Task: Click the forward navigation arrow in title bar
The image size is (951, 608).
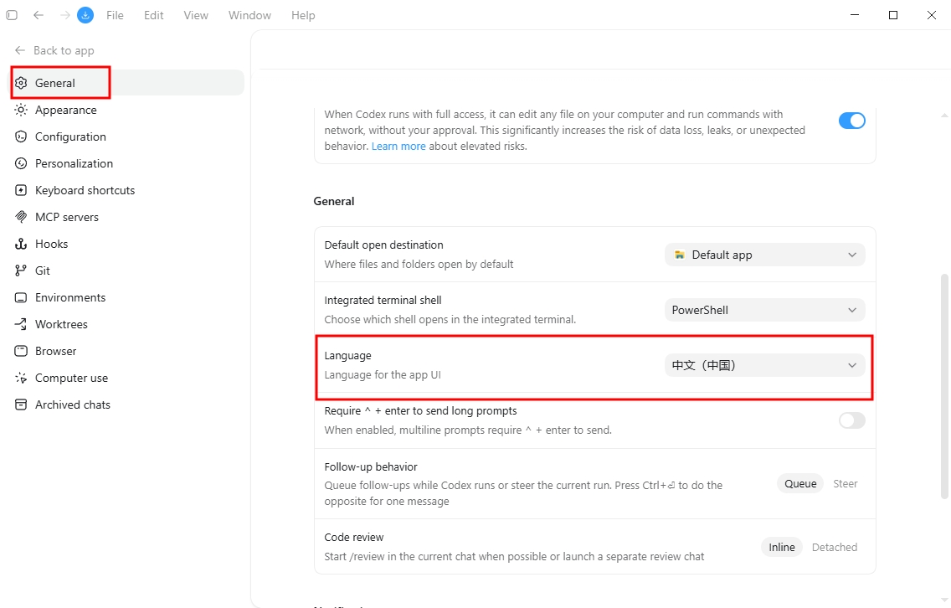Action: (x=65, y=15)
